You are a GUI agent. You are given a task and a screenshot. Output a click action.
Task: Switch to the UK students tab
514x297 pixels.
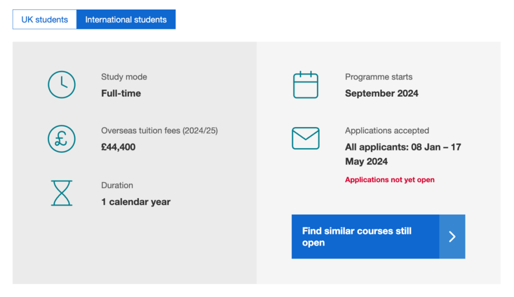coord(45,20)
